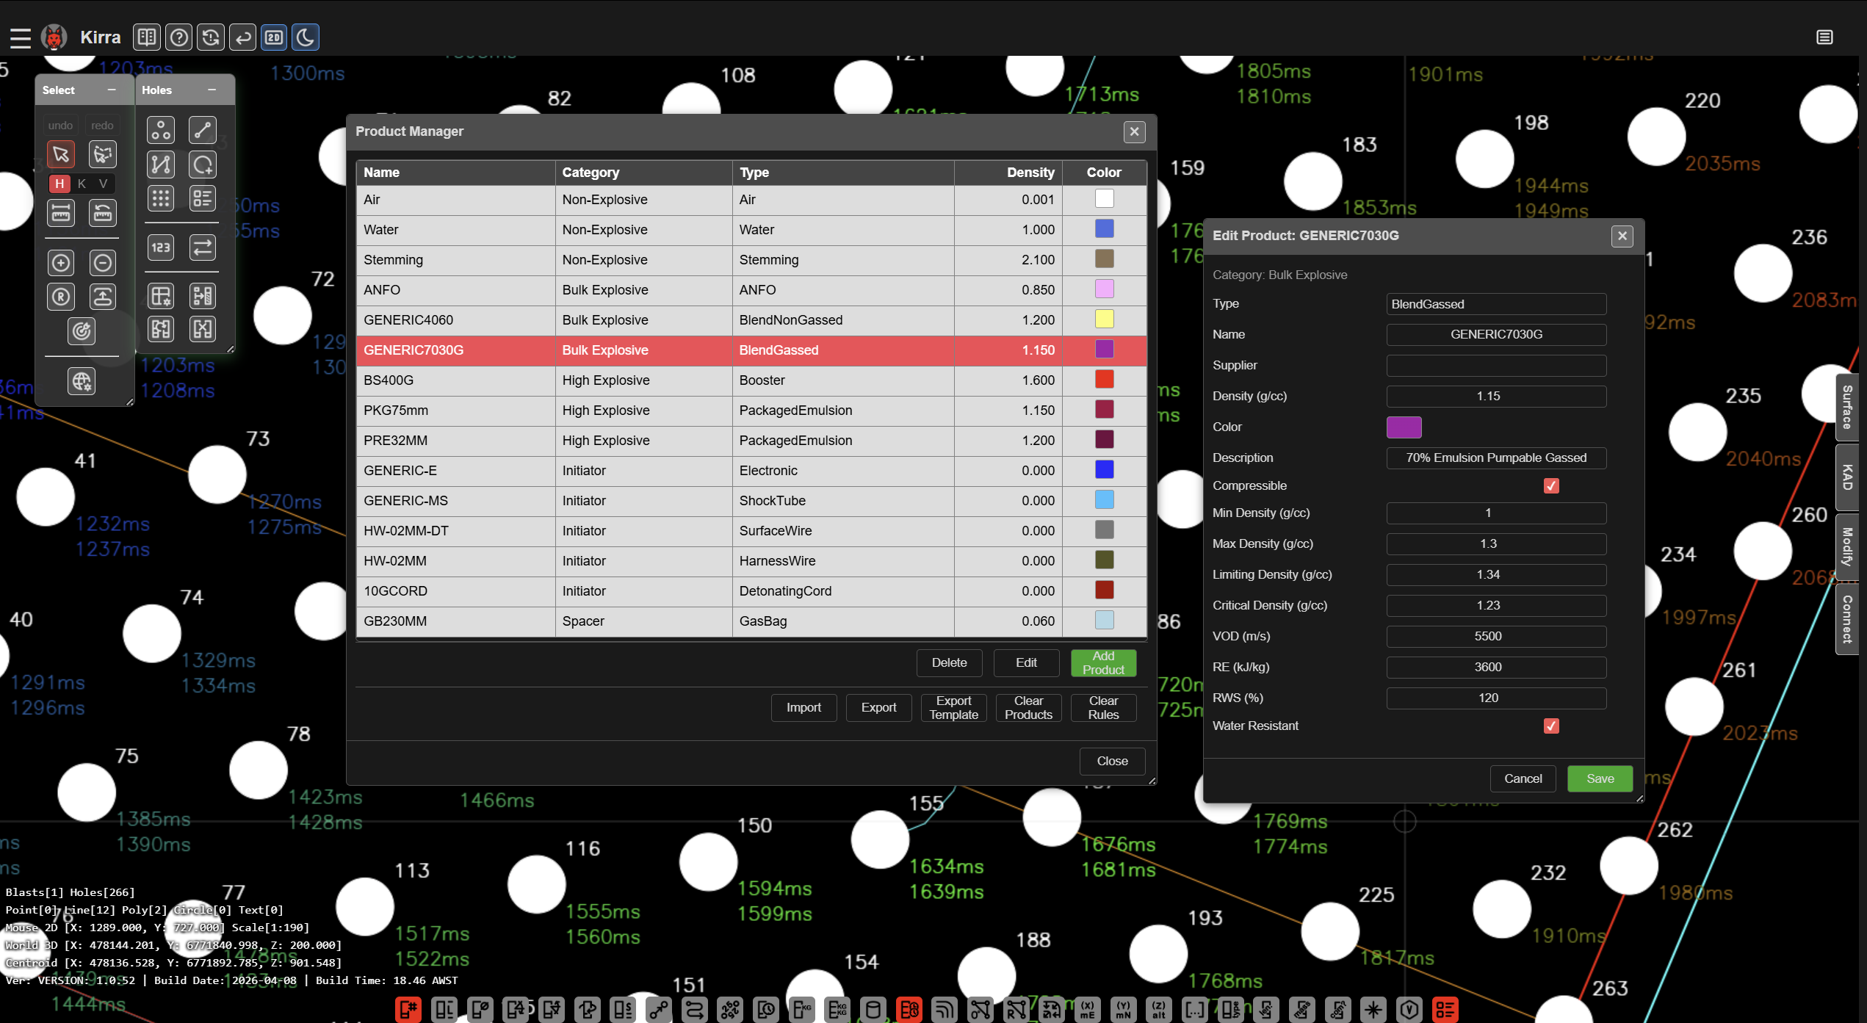Toggle dark mode moon icon

click(306, 37)
